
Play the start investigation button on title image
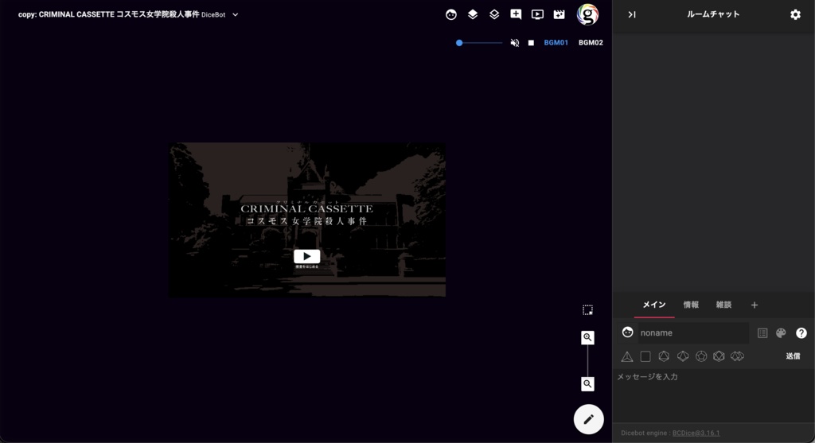[x=306, y=257]
